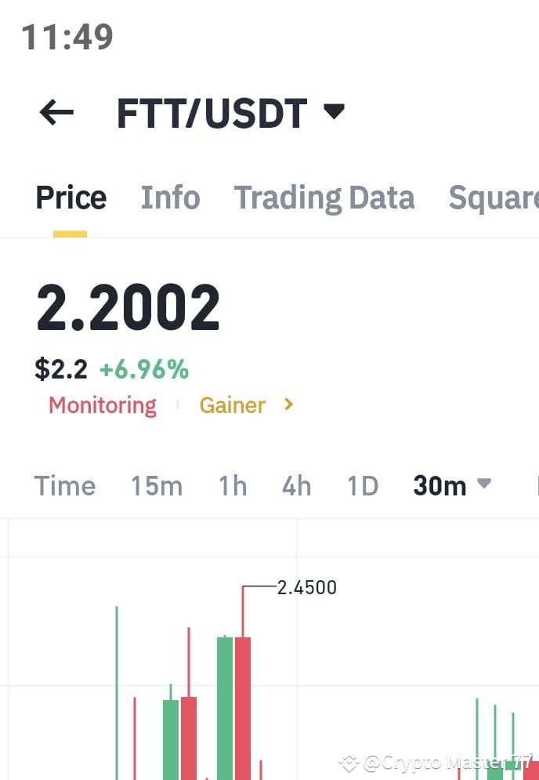The width and height of the screenshot is (539, 780).
Task: Enable the 1D timeframe view
Action: pyautogui.click(x=362, y=485)
